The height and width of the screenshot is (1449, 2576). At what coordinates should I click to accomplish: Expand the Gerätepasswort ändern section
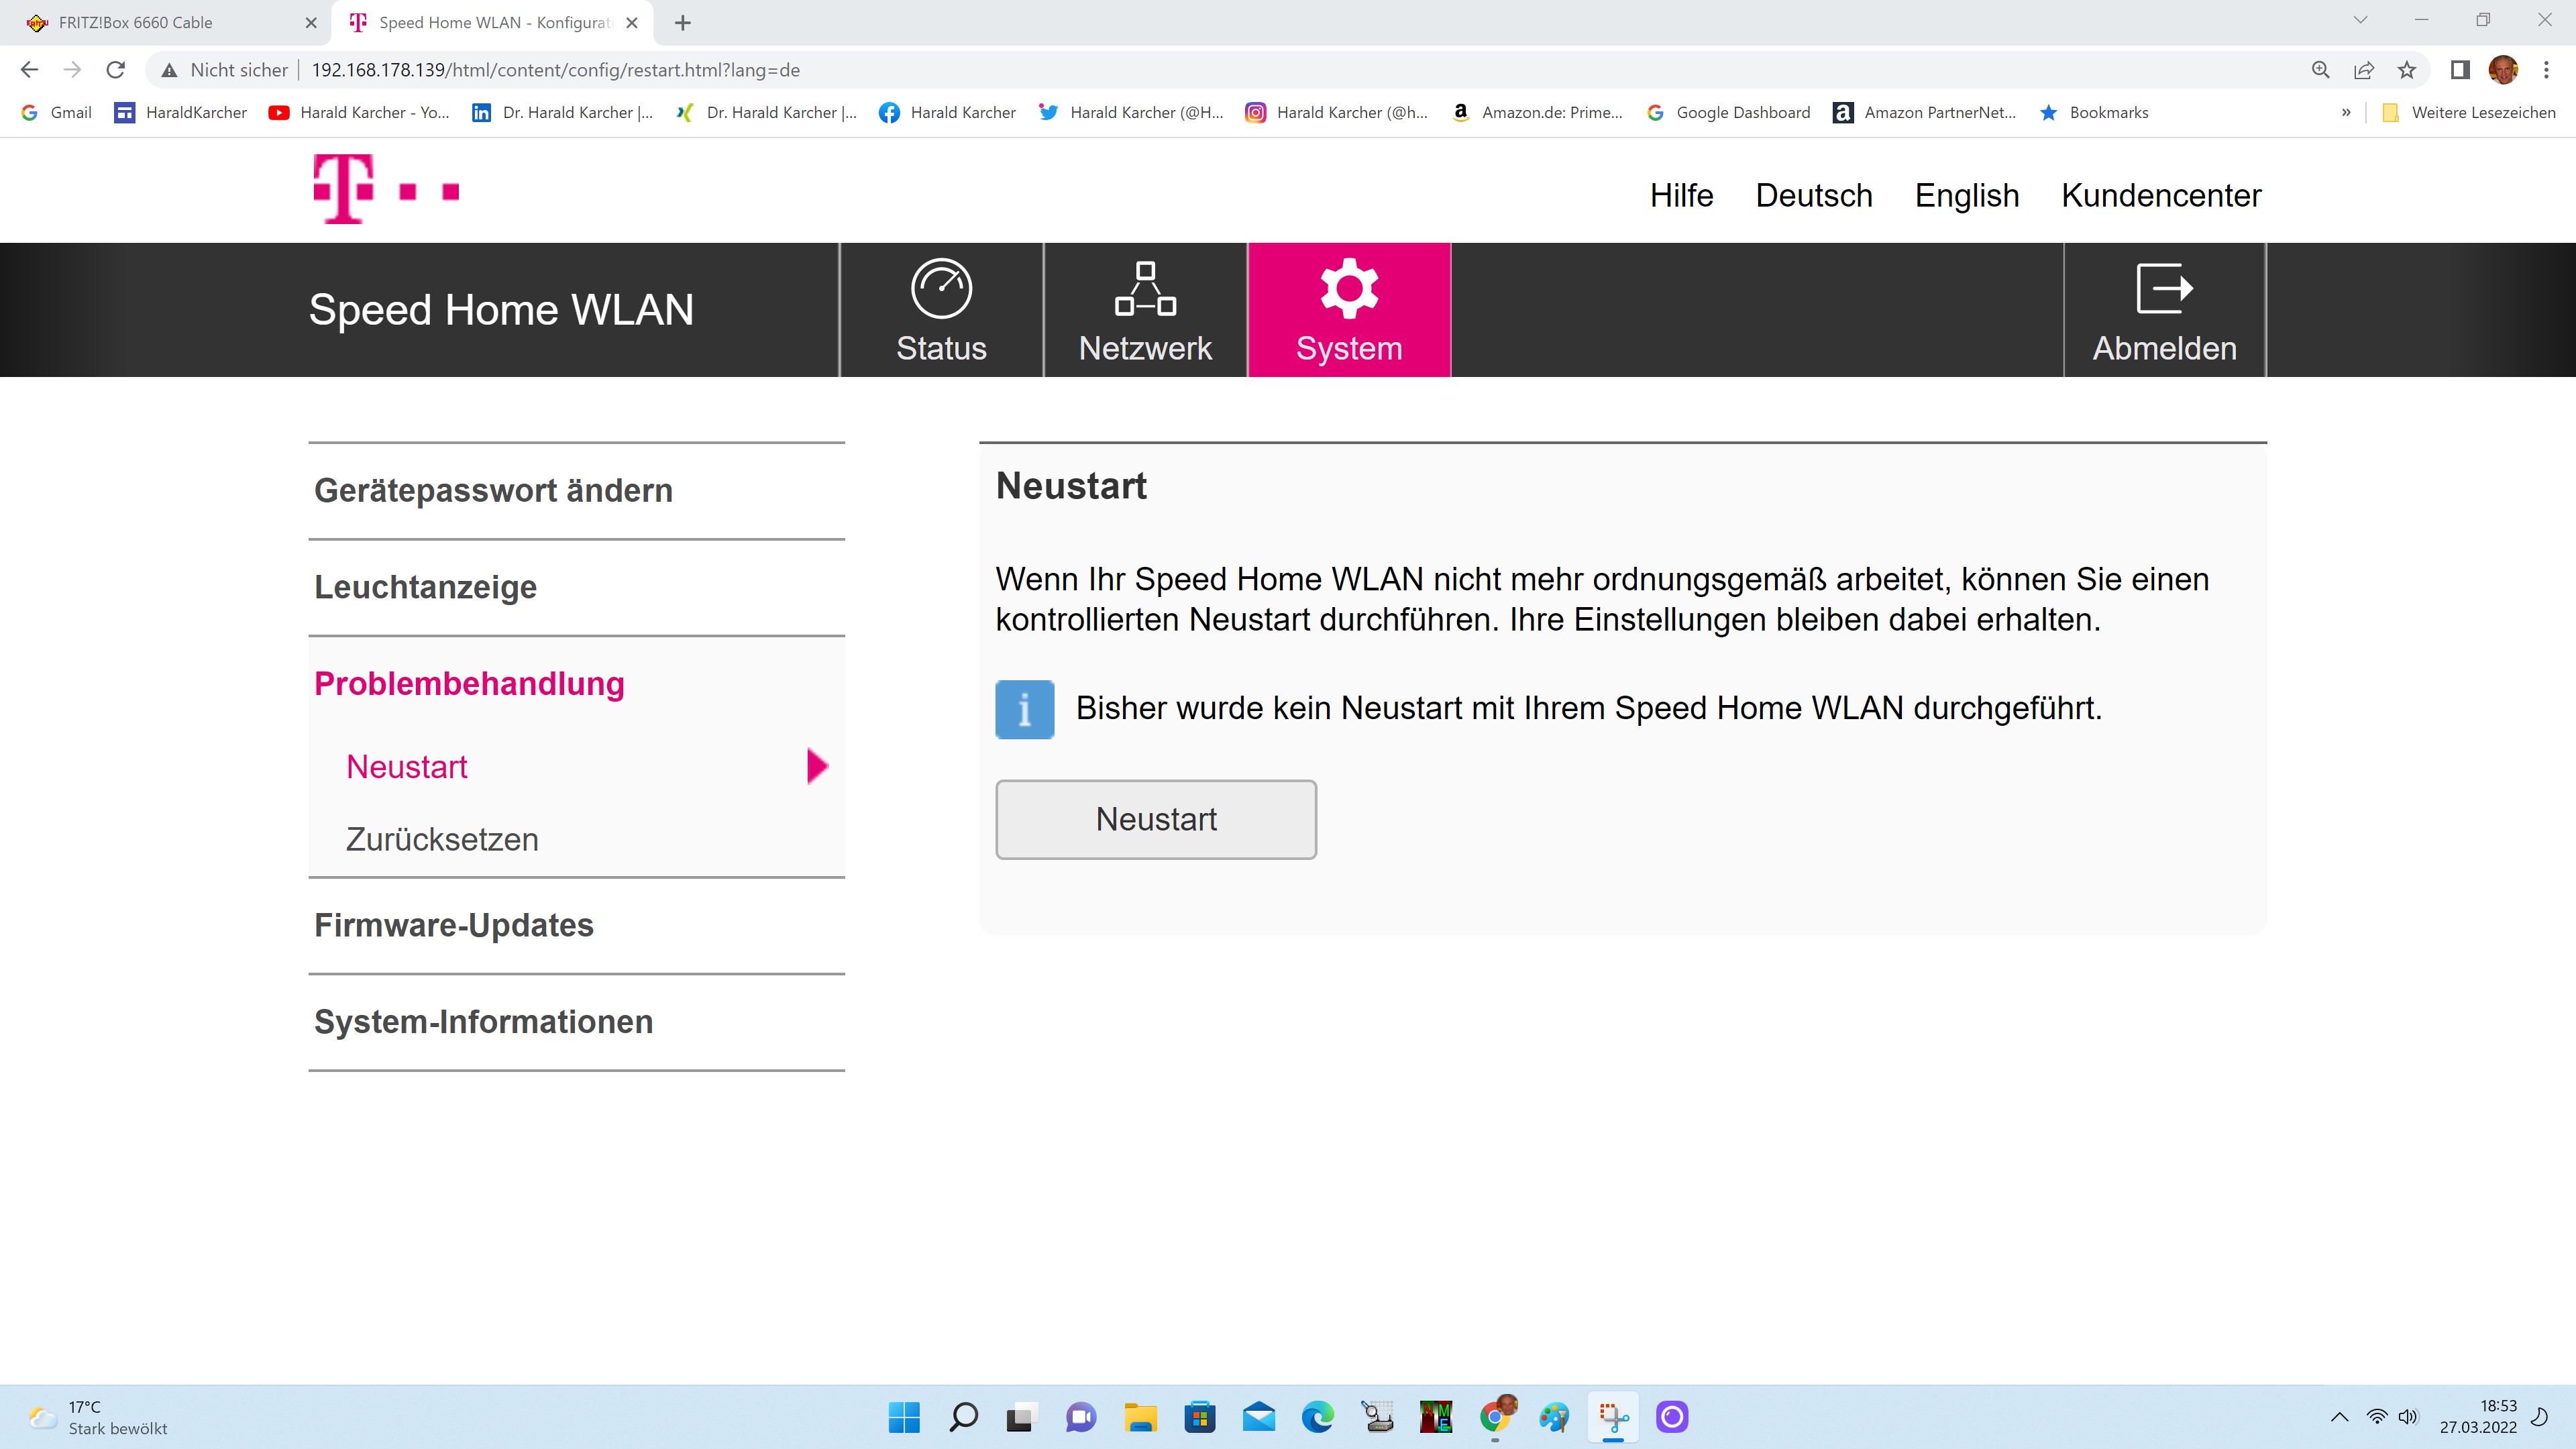(493, 491)
